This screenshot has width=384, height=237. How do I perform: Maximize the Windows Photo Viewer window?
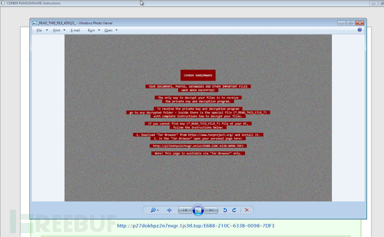pos(351,23)
